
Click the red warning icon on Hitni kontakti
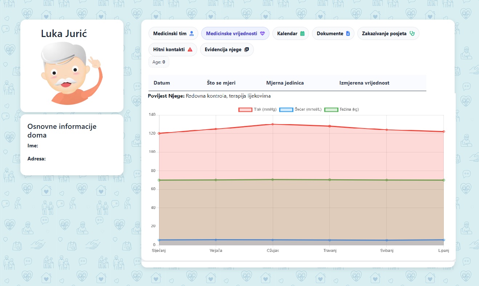pyautogui.click(x=191, y=49)
